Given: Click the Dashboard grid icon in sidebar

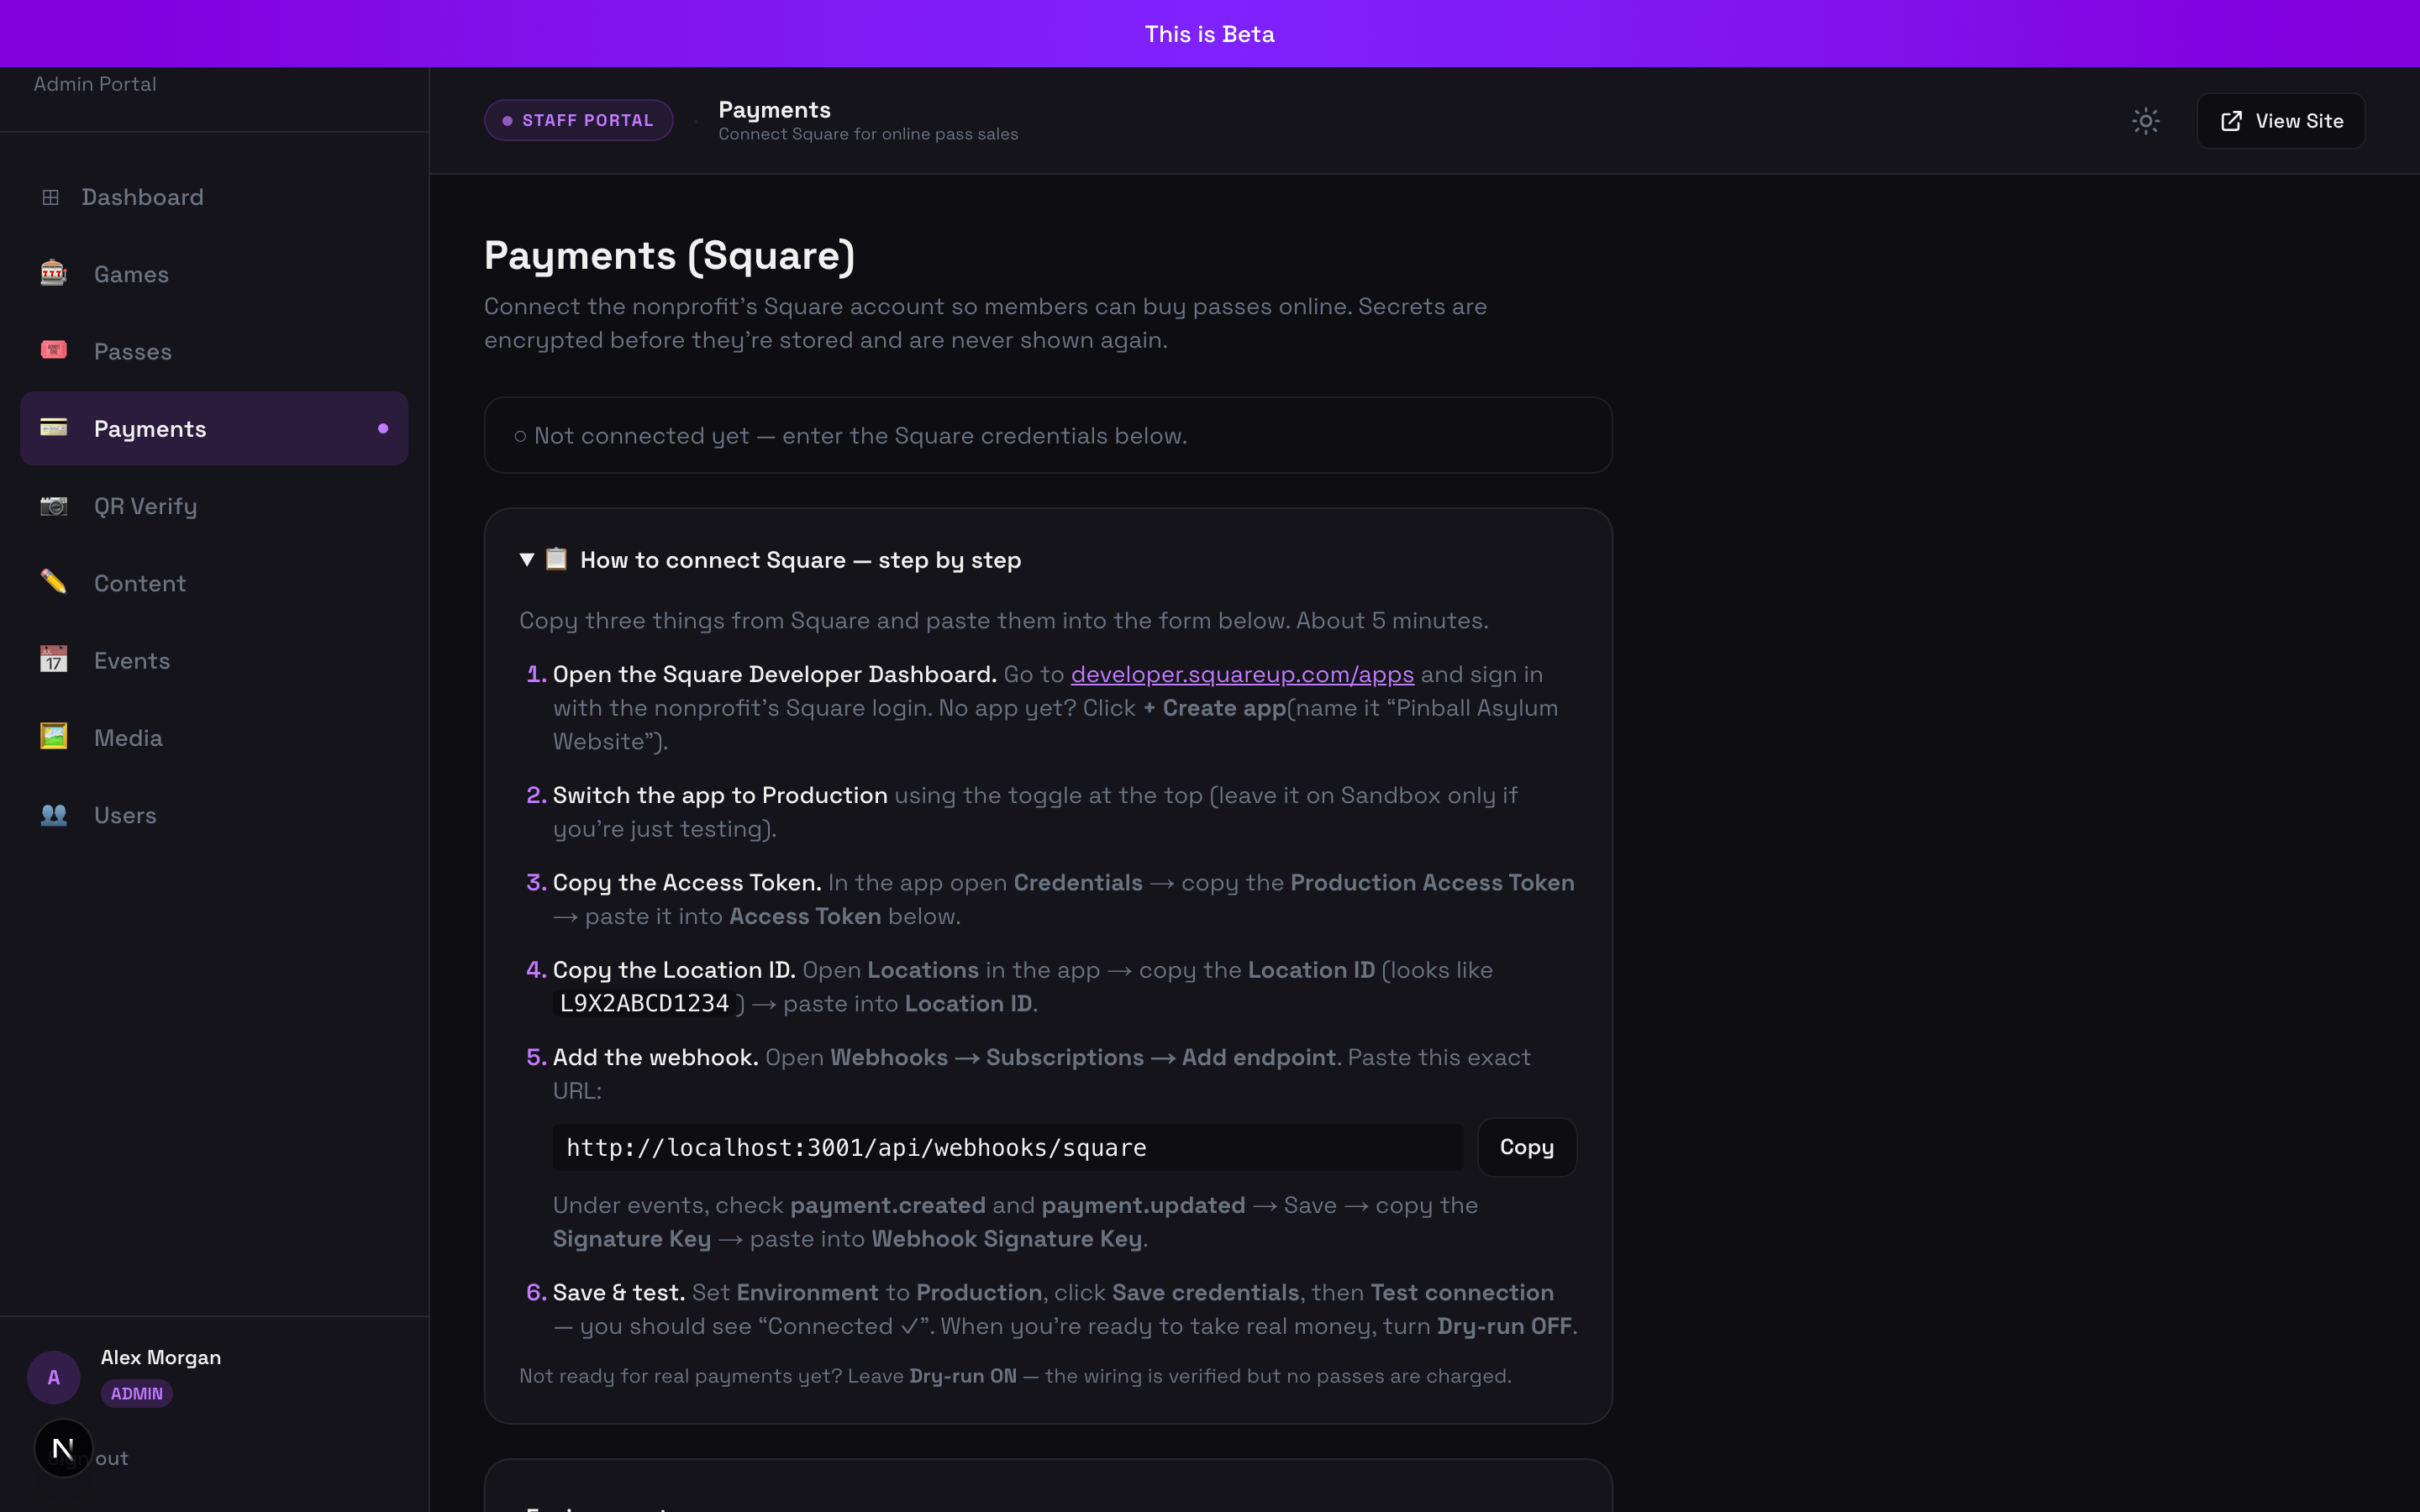Looking at the screenshot, I should click(50, 197).
